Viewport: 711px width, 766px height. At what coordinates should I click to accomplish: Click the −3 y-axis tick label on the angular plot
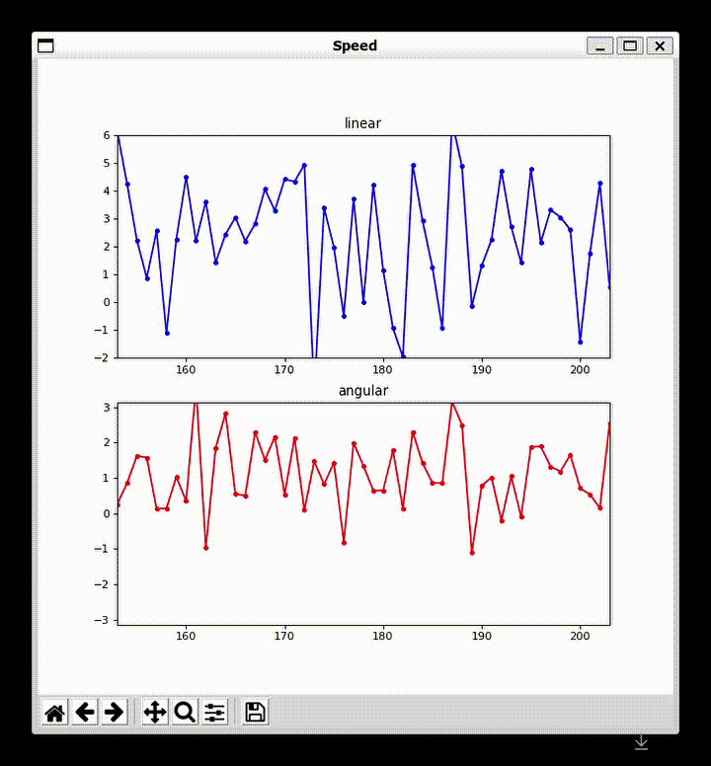click(107, 620)
